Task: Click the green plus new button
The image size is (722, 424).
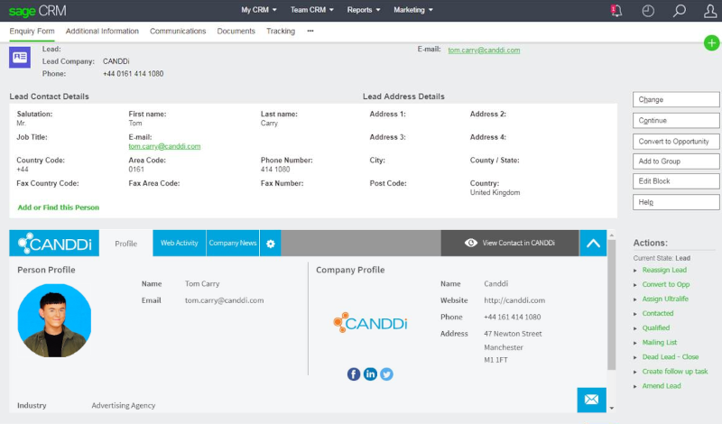Action: pyautogui.click(x=712, y=42)
